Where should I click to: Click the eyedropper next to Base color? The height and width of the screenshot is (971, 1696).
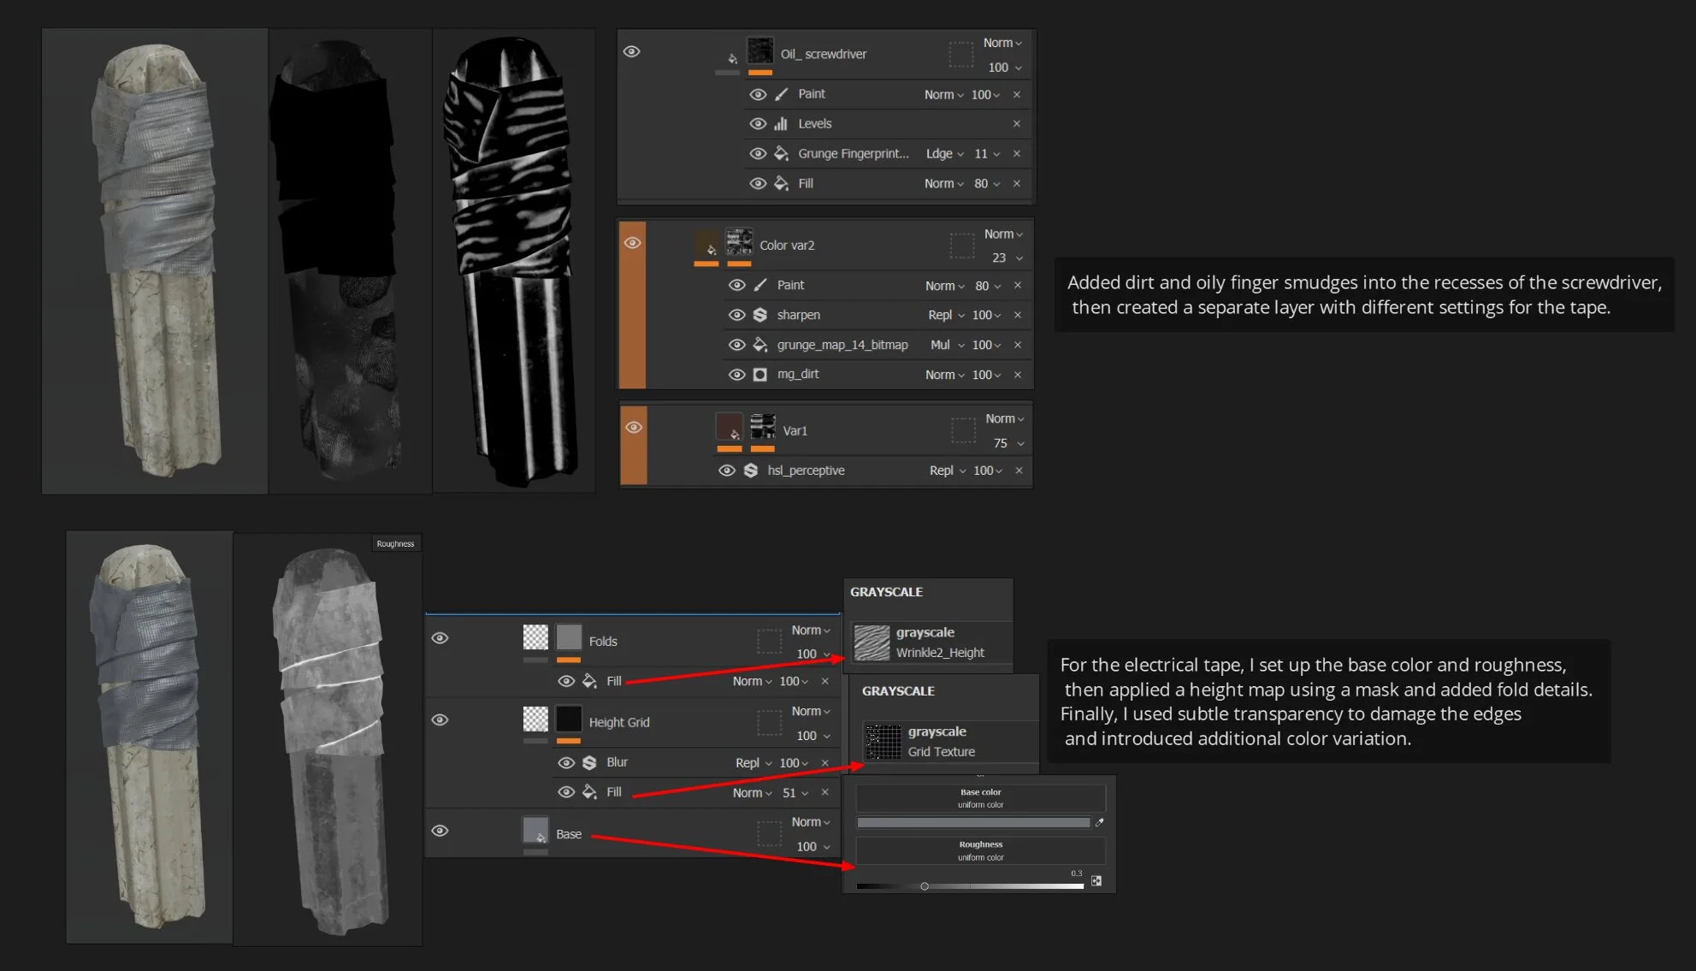[x=1099, y=822]
